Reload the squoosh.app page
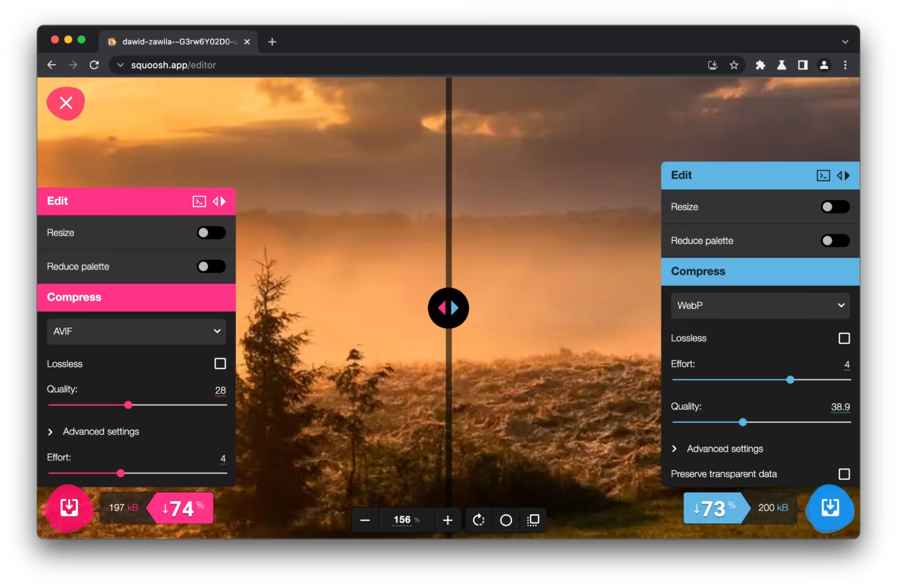The height and width of the screenshot is (588, 897). (x=94, y=65)
